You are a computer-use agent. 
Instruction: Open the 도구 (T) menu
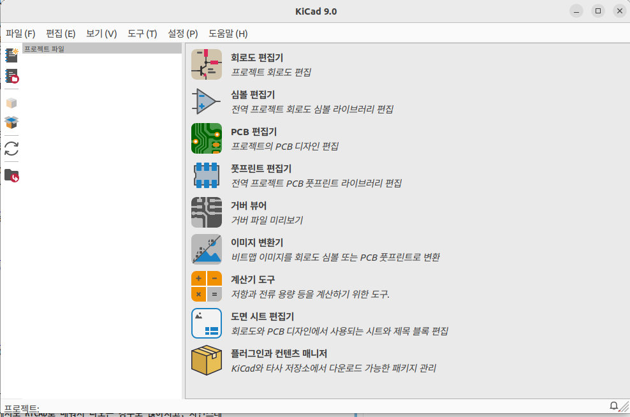[x=142, y=33]
